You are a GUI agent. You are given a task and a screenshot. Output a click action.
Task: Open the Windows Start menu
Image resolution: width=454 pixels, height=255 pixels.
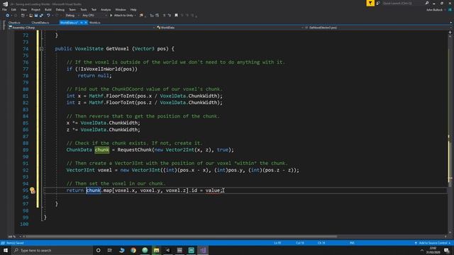click(6, 250)
